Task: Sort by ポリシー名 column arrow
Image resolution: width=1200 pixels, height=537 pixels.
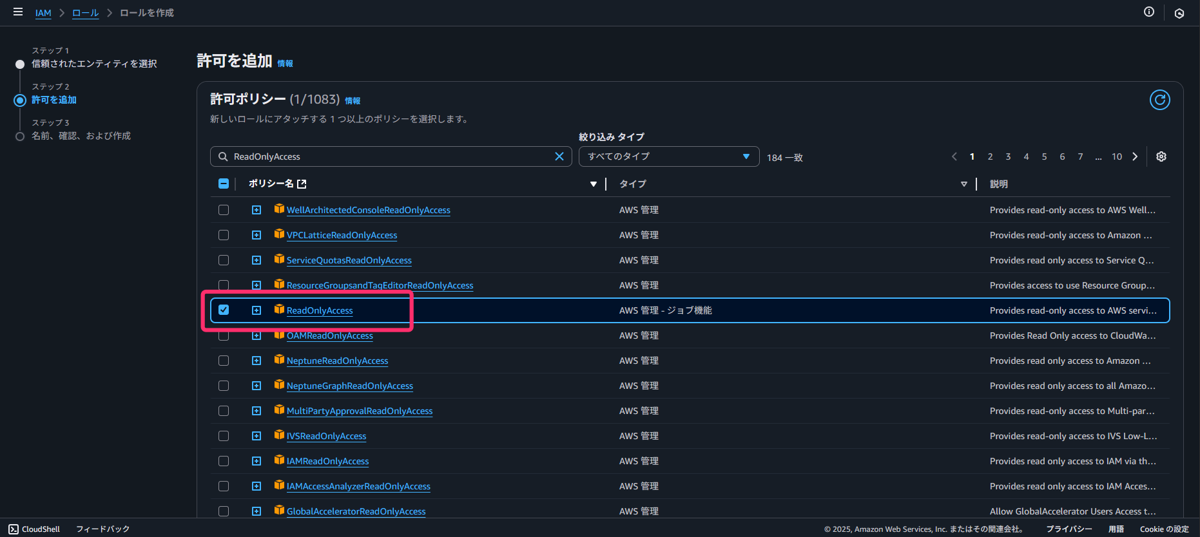Action: click(x=594, y=184)
